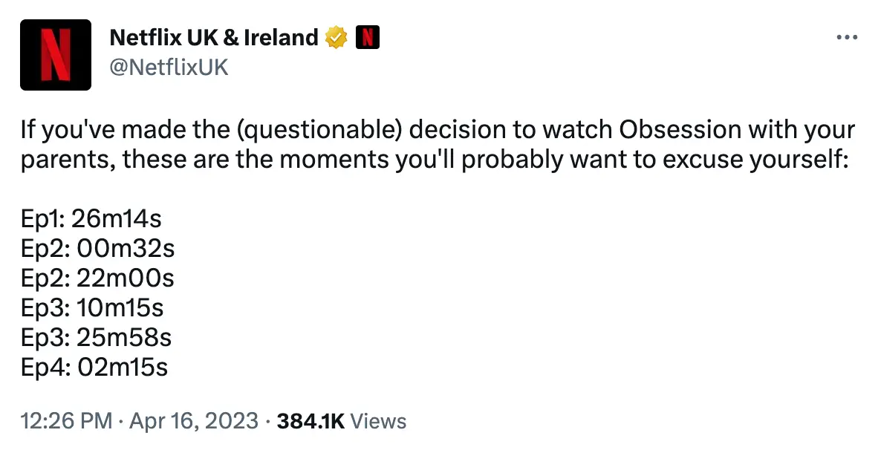Select the verification badge next to Ireland

[x=337, y=36]
